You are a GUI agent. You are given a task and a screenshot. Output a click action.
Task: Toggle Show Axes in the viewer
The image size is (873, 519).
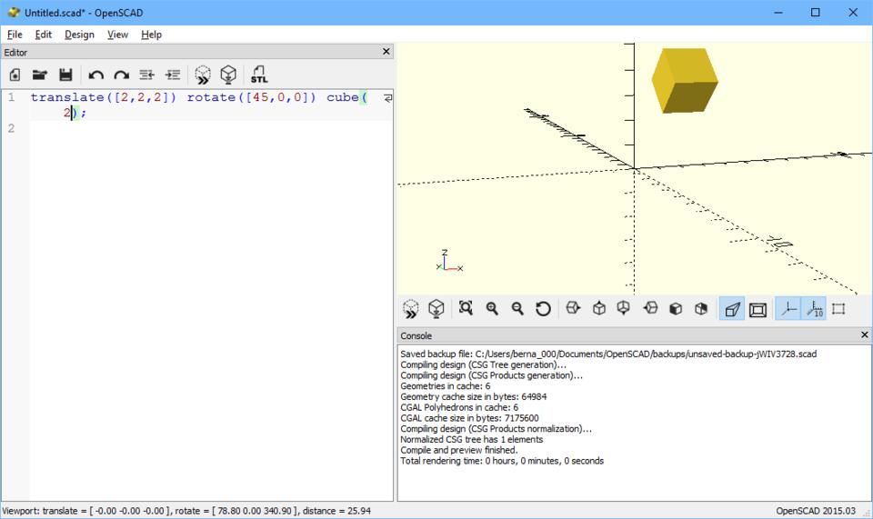tap(788, 309)
